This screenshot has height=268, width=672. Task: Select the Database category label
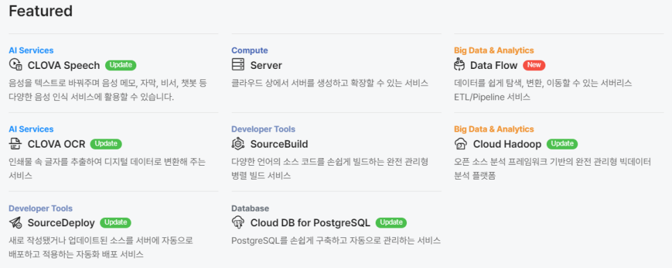(x=250, y=208)
